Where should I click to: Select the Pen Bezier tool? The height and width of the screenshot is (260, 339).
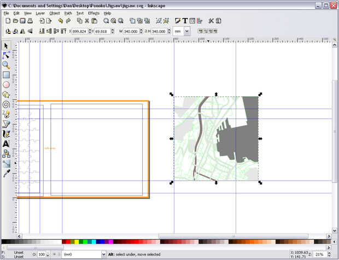6,125
